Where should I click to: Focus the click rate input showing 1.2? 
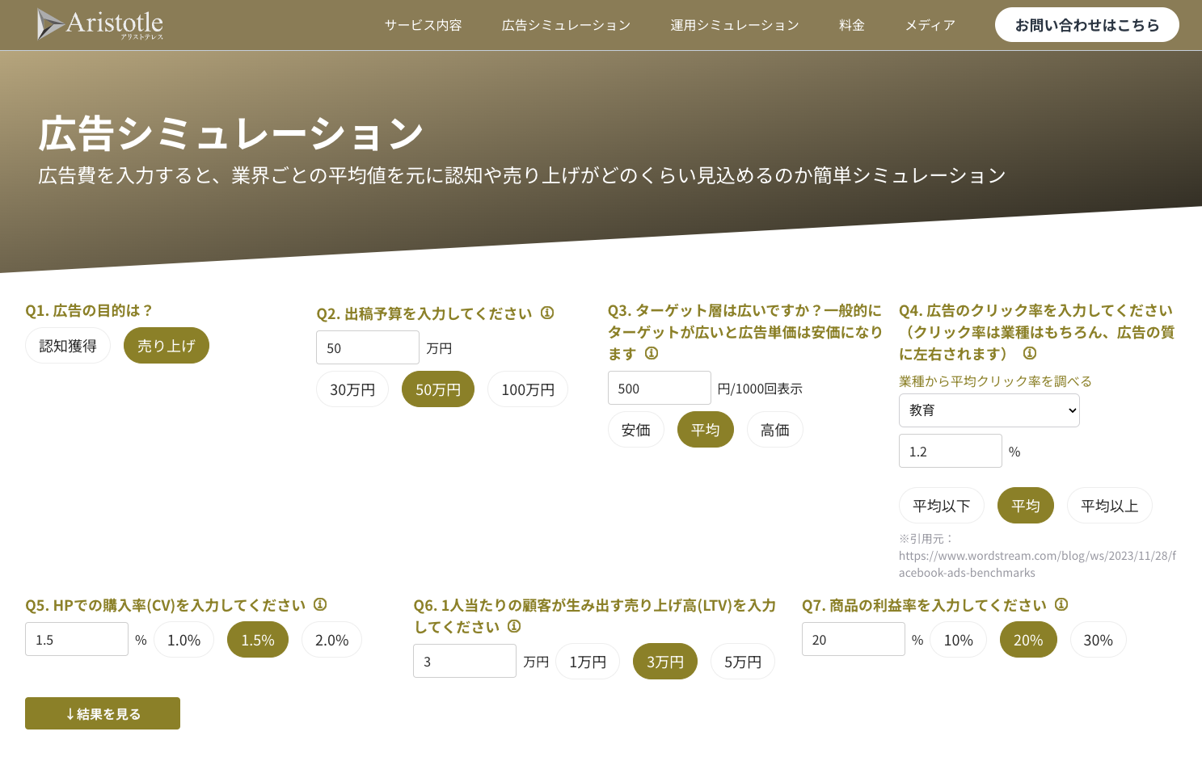[x=951, y=451]
